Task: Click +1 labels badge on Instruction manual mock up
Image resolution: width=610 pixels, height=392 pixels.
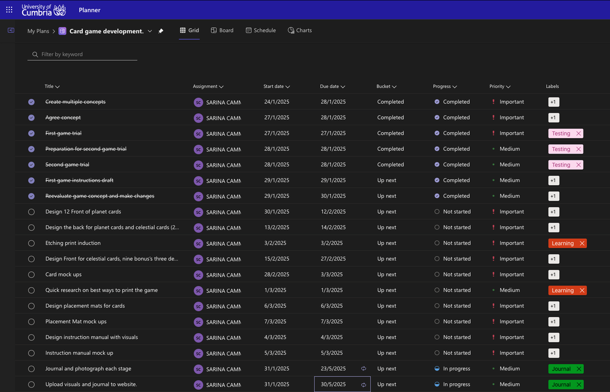Action: [x=553, y=353]
